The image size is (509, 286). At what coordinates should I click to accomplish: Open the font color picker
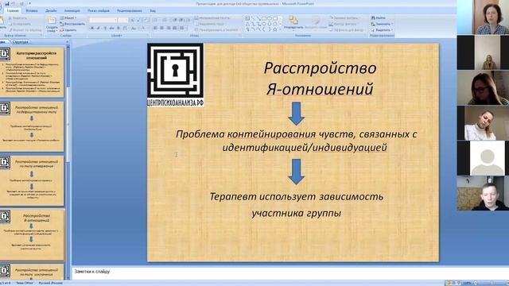click(x=143, y=29)
